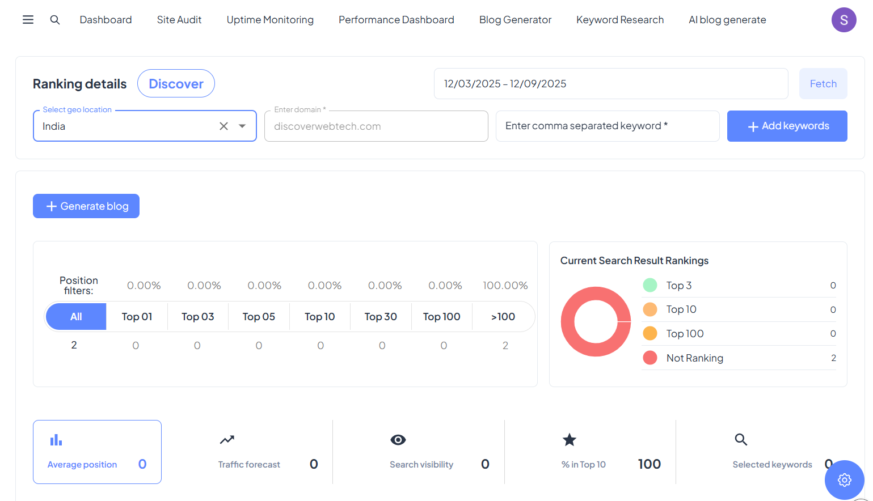The height and width of the screenshot is (501, 873).
Task: Open the hamburger navigation menu
Action: click(28, 20)
